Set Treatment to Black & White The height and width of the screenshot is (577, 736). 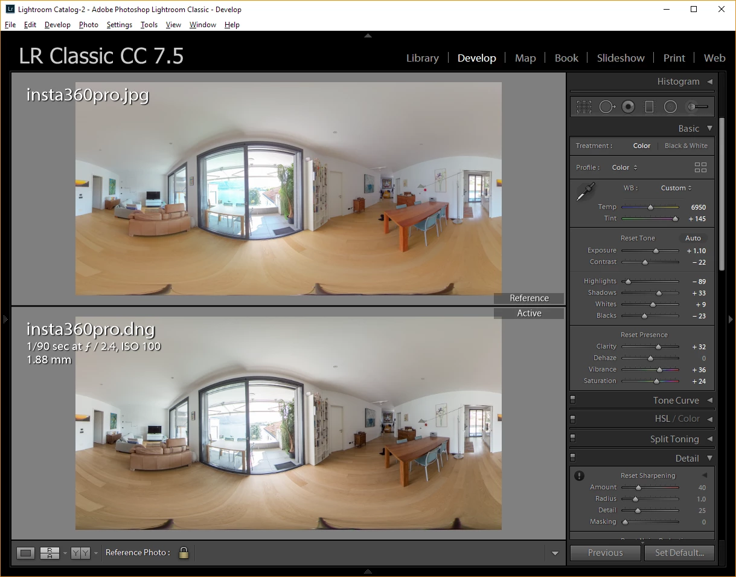[x=686, y=146]
